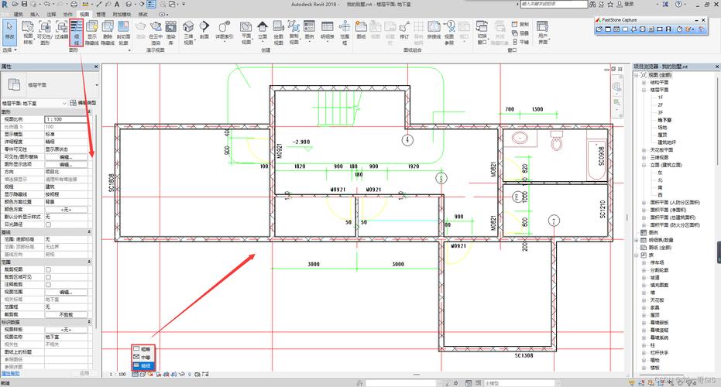
Task: Click 切换窗口 switch windows tool
Action: click(482, 33)
